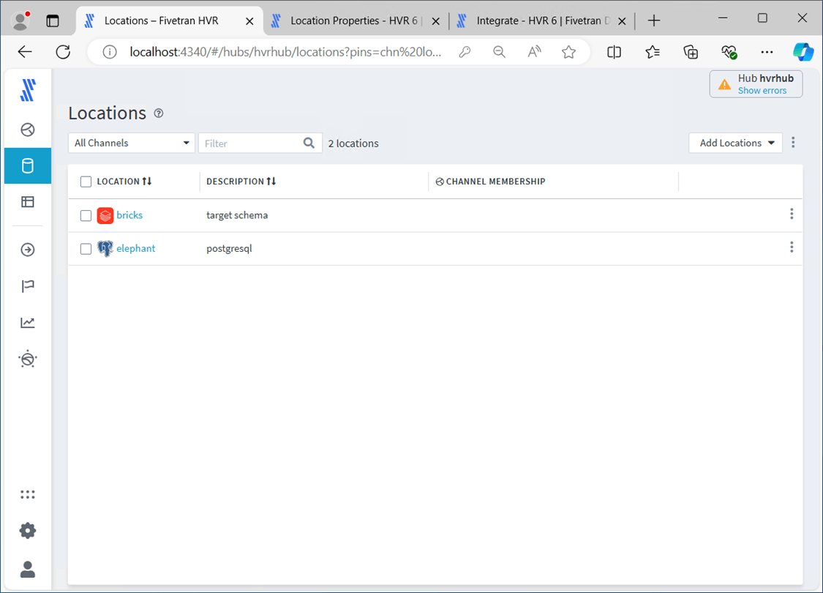Open a new browser tab
The width and height of the screenshot is (823, 593).
click(x=654, y=21)
